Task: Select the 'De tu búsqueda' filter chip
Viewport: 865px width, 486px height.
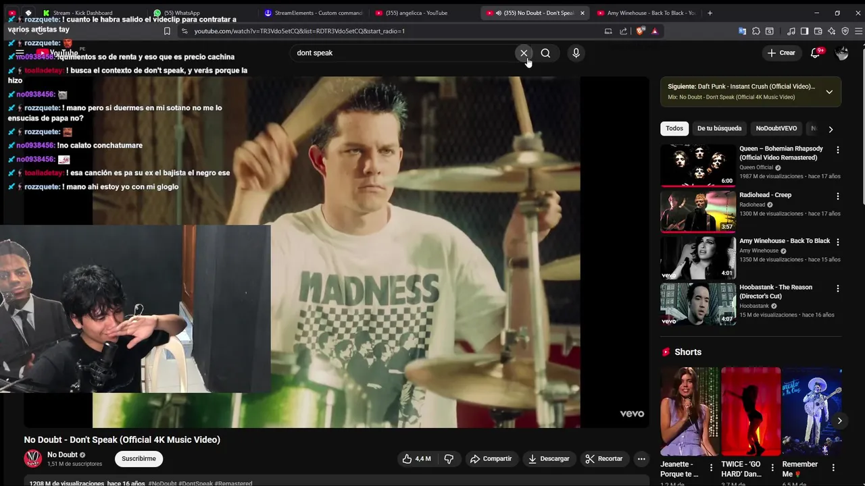Action: pyautogui.click(x=719, y=128)
